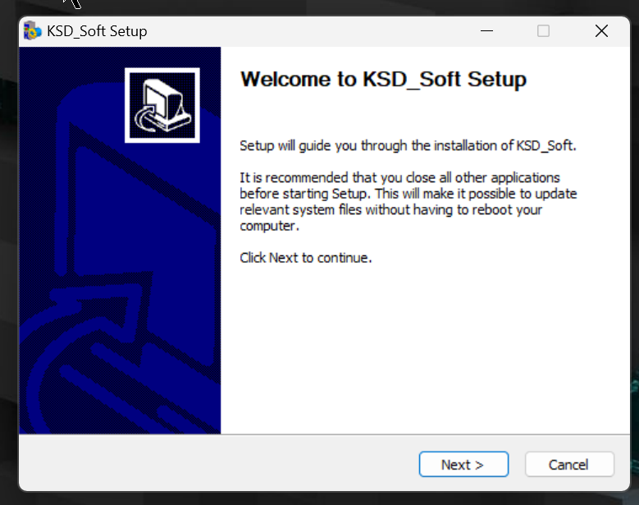Minimize the KSD_Soft Setup window
Screen dimensions: 639x505
pos(486,31)
